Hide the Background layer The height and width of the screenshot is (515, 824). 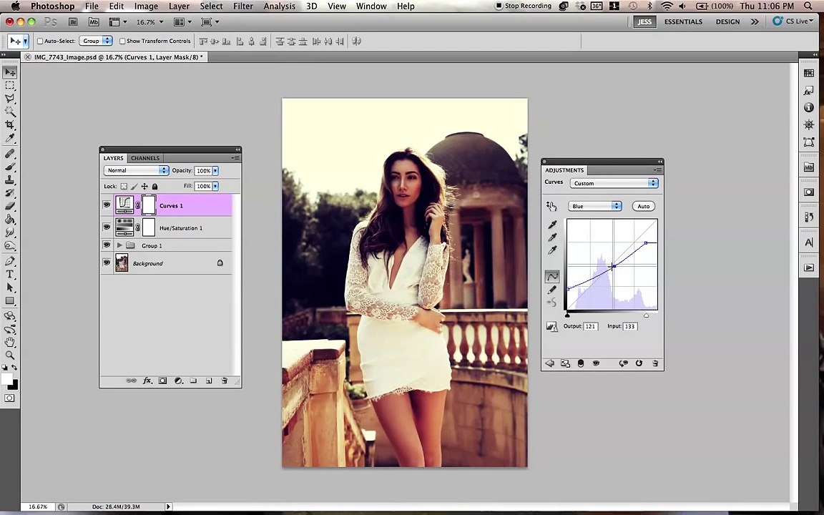107,263
